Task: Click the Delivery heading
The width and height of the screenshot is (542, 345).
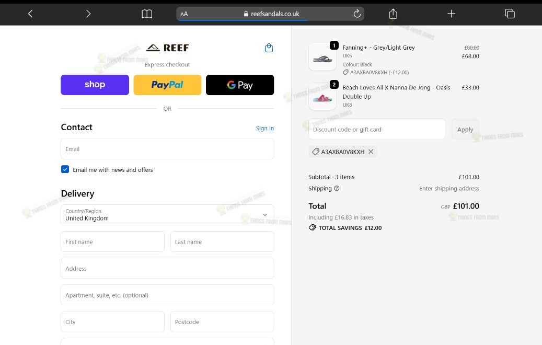Action: tap(77, 193)
